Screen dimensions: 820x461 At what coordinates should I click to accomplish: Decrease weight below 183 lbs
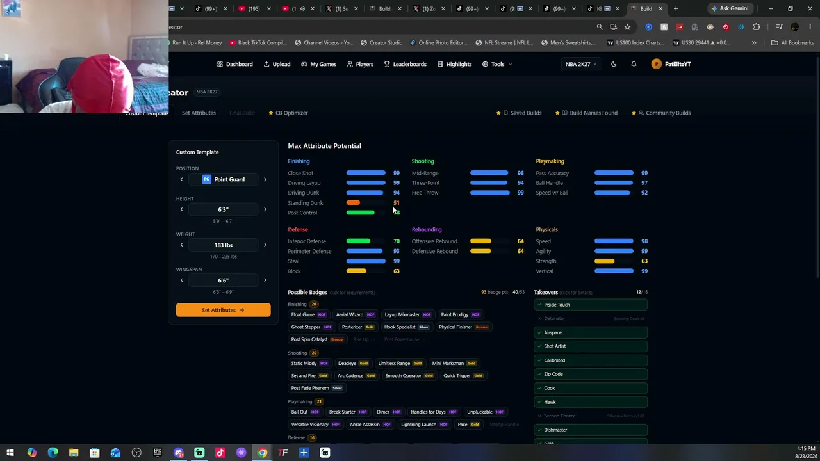(x=181, y=245)
